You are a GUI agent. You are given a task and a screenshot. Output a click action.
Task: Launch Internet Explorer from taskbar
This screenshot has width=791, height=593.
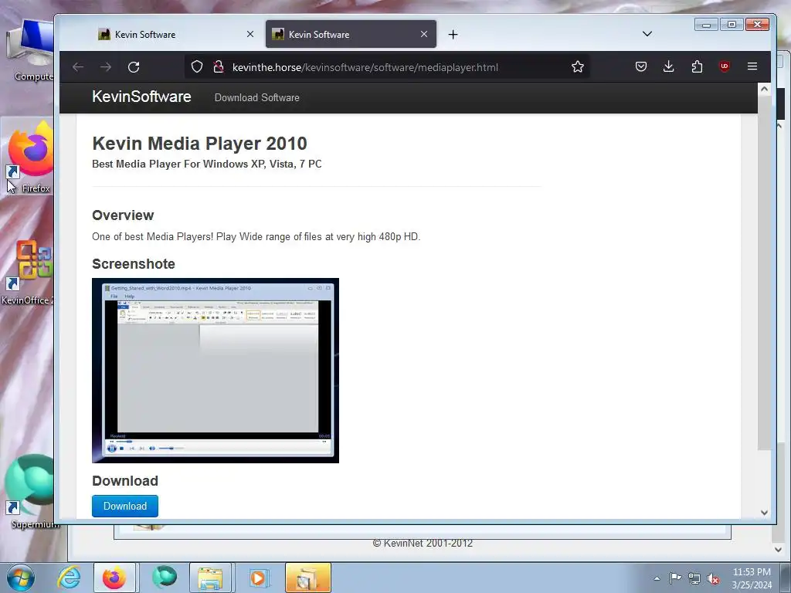[x=69, y=578]
